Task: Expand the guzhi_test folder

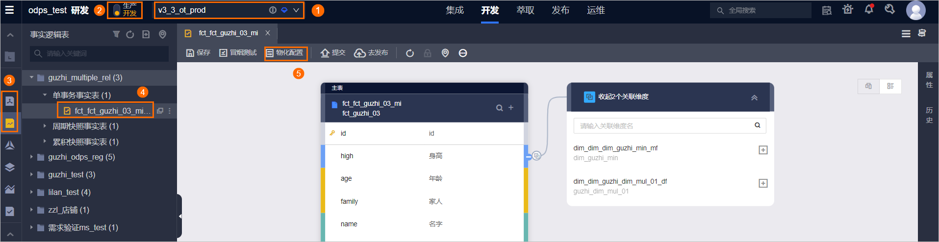Action: [x=32, y=174]
